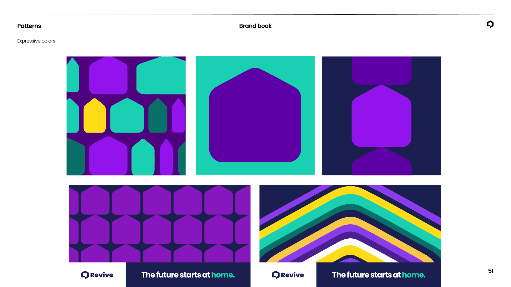Click right 'The future starts at home.' banner
The width and height of the screenshot is (511, 287).
coord(378,275)
